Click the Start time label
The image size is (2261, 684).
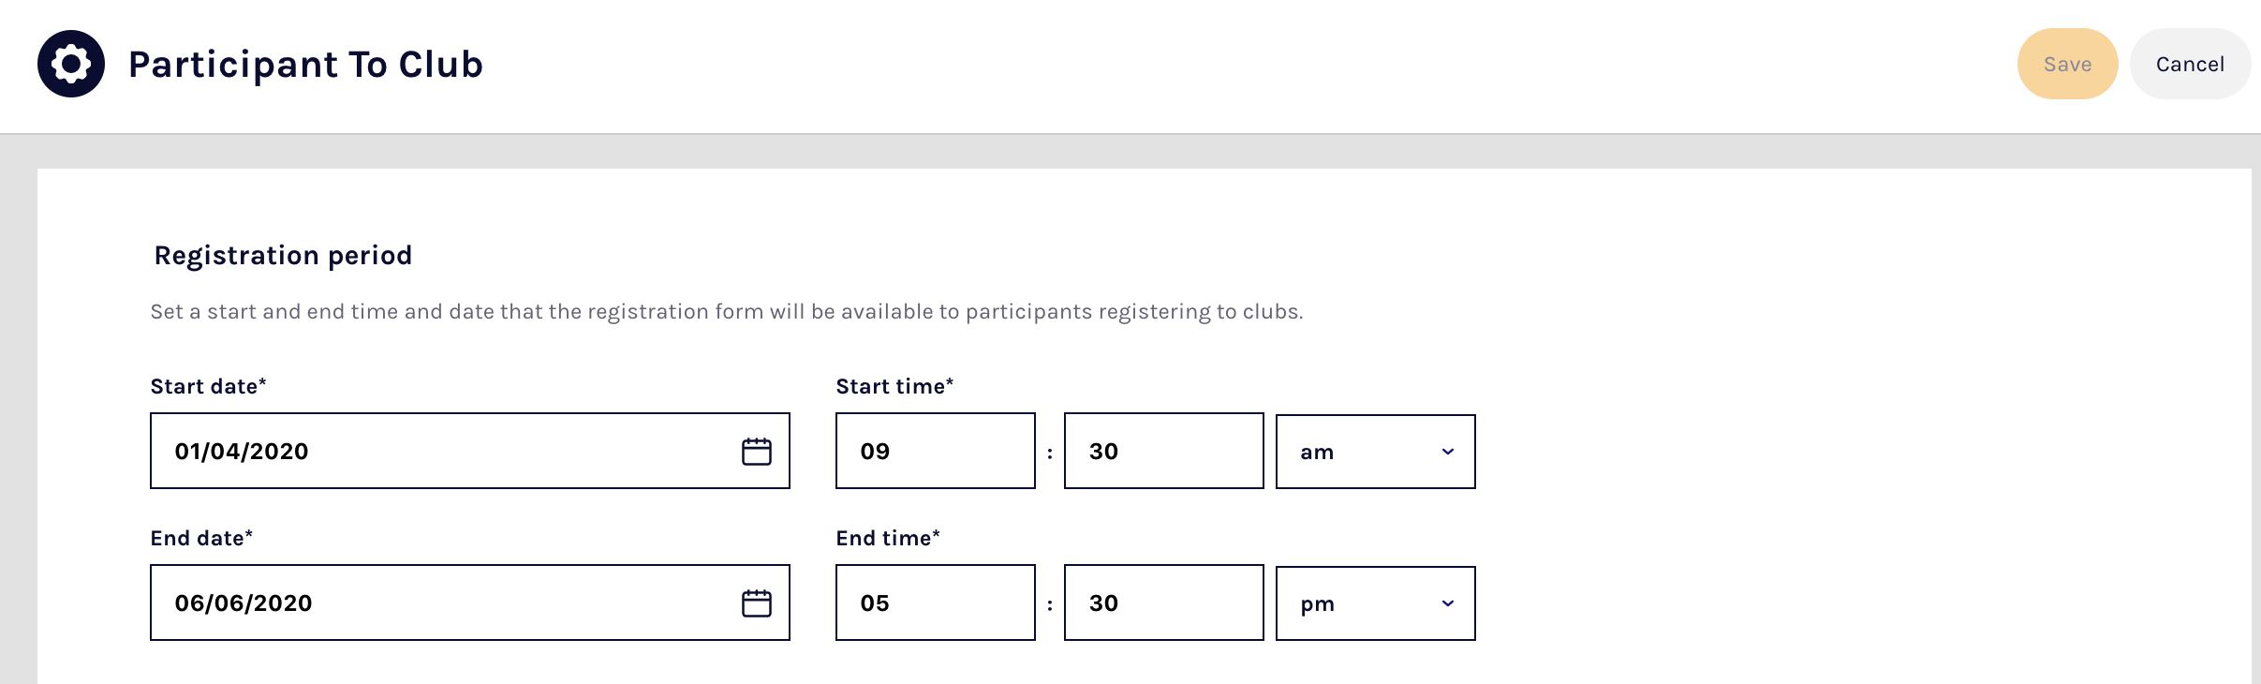(x=894, y=386)
